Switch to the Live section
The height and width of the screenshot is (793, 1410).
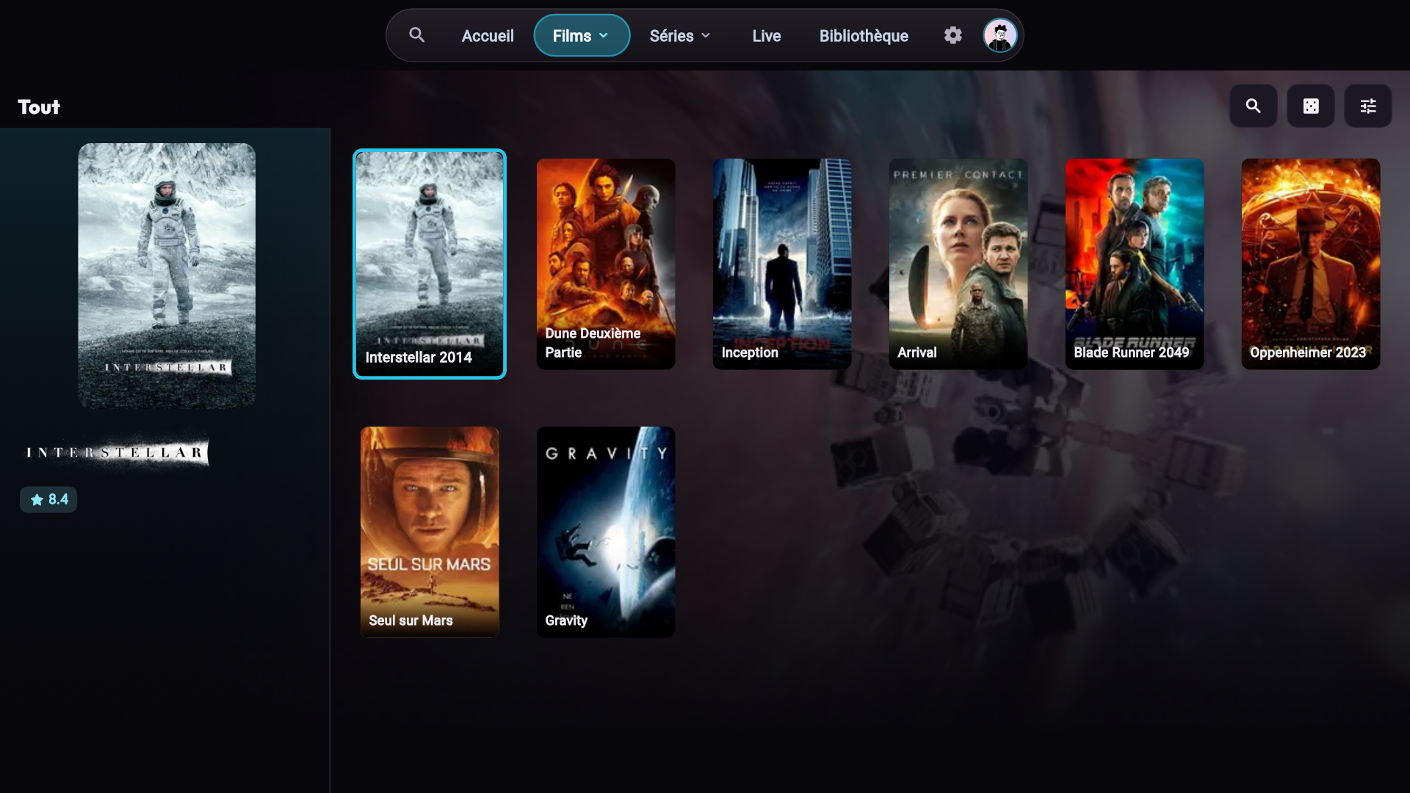pos(766,35)
